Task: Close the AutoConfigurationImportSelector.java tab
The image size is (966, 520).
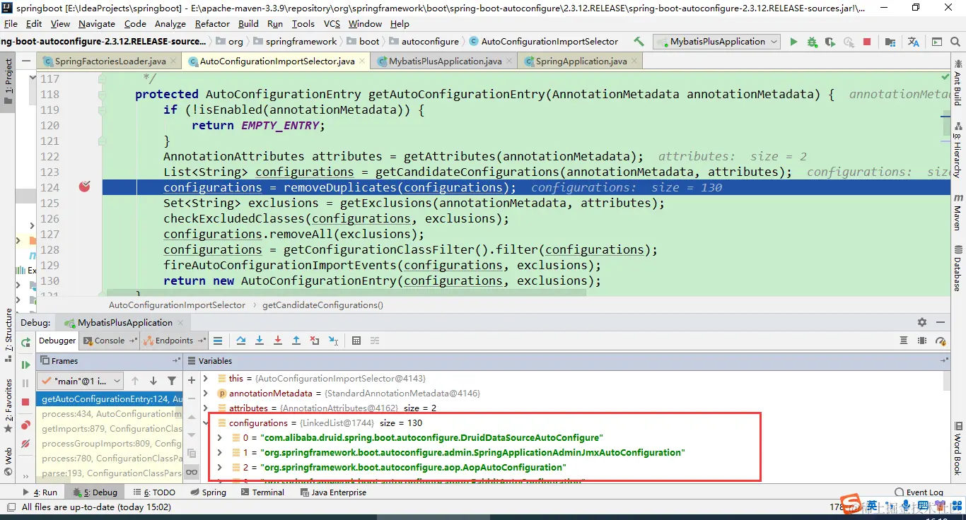Action: pyautogui.click(x=362, y=61)
